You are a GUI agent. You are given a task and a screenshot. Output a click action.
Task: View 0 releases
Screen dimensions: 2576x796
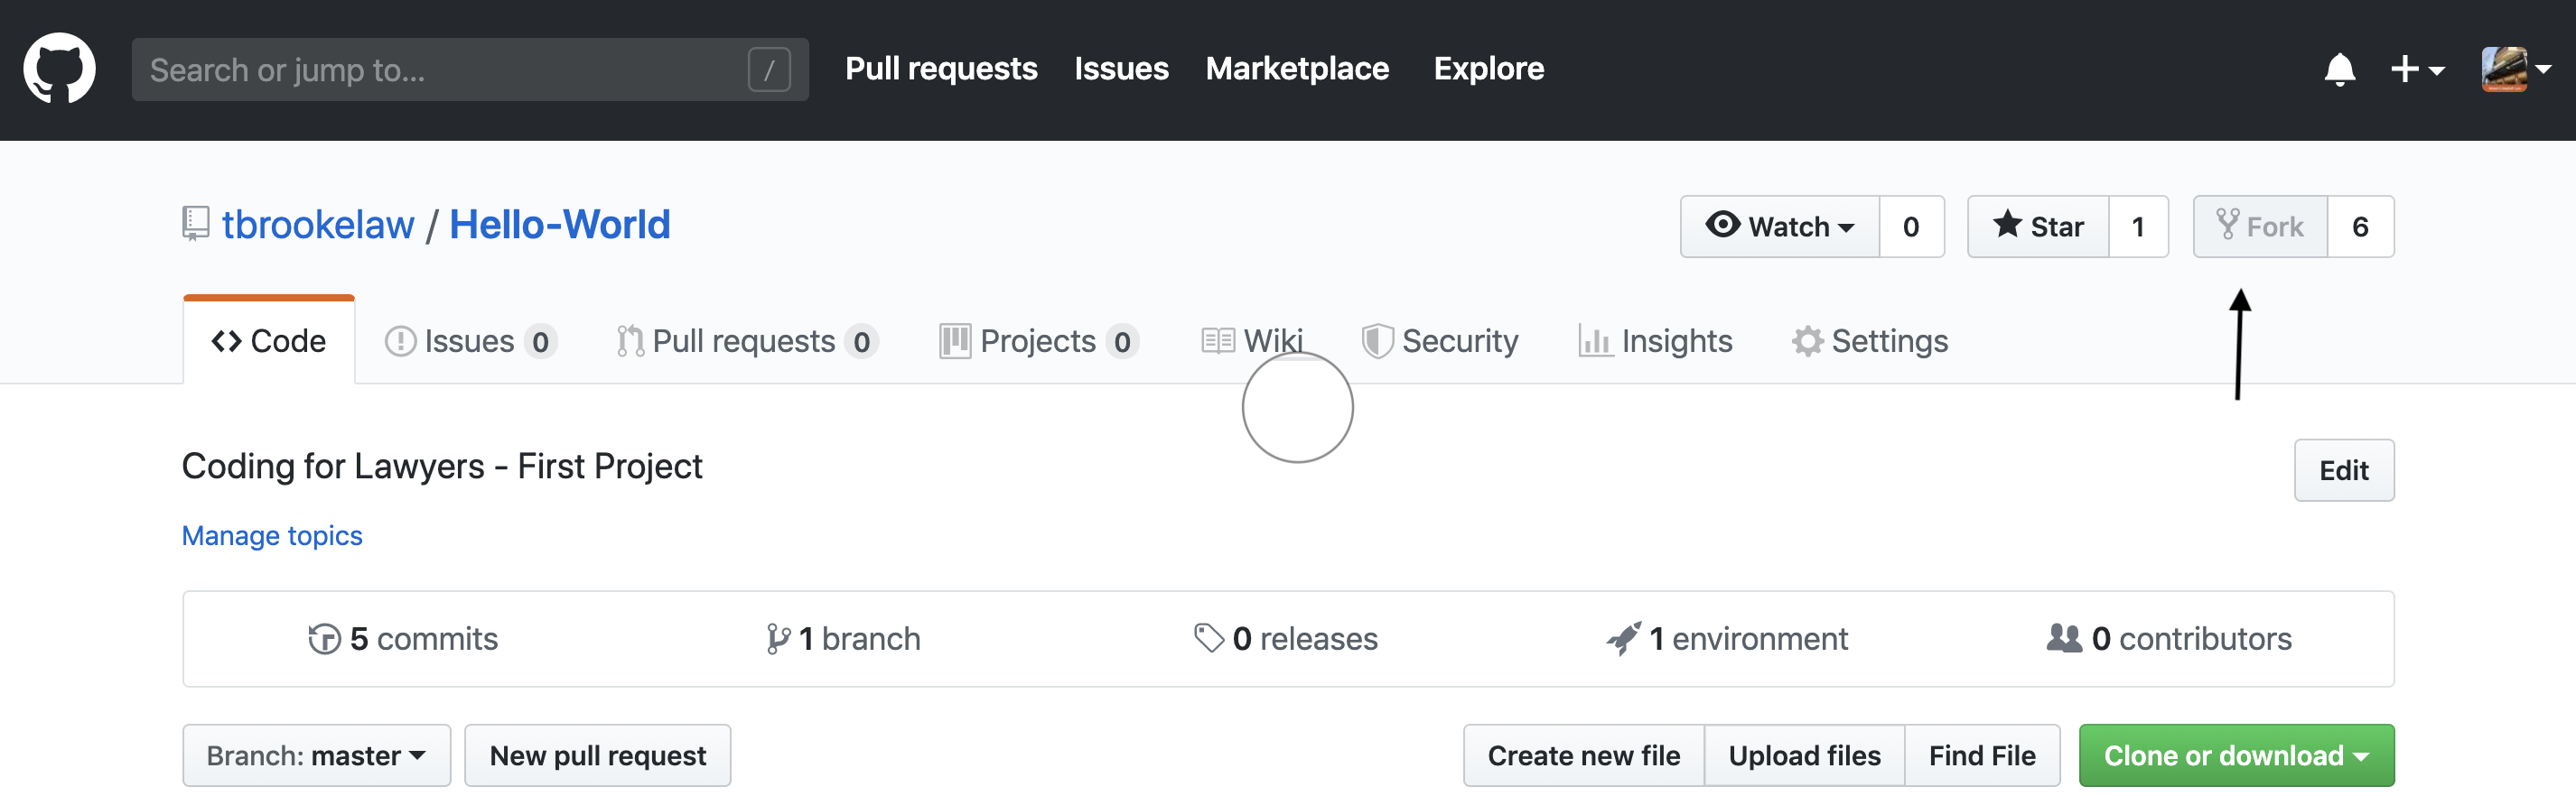tap(1286, 639)
